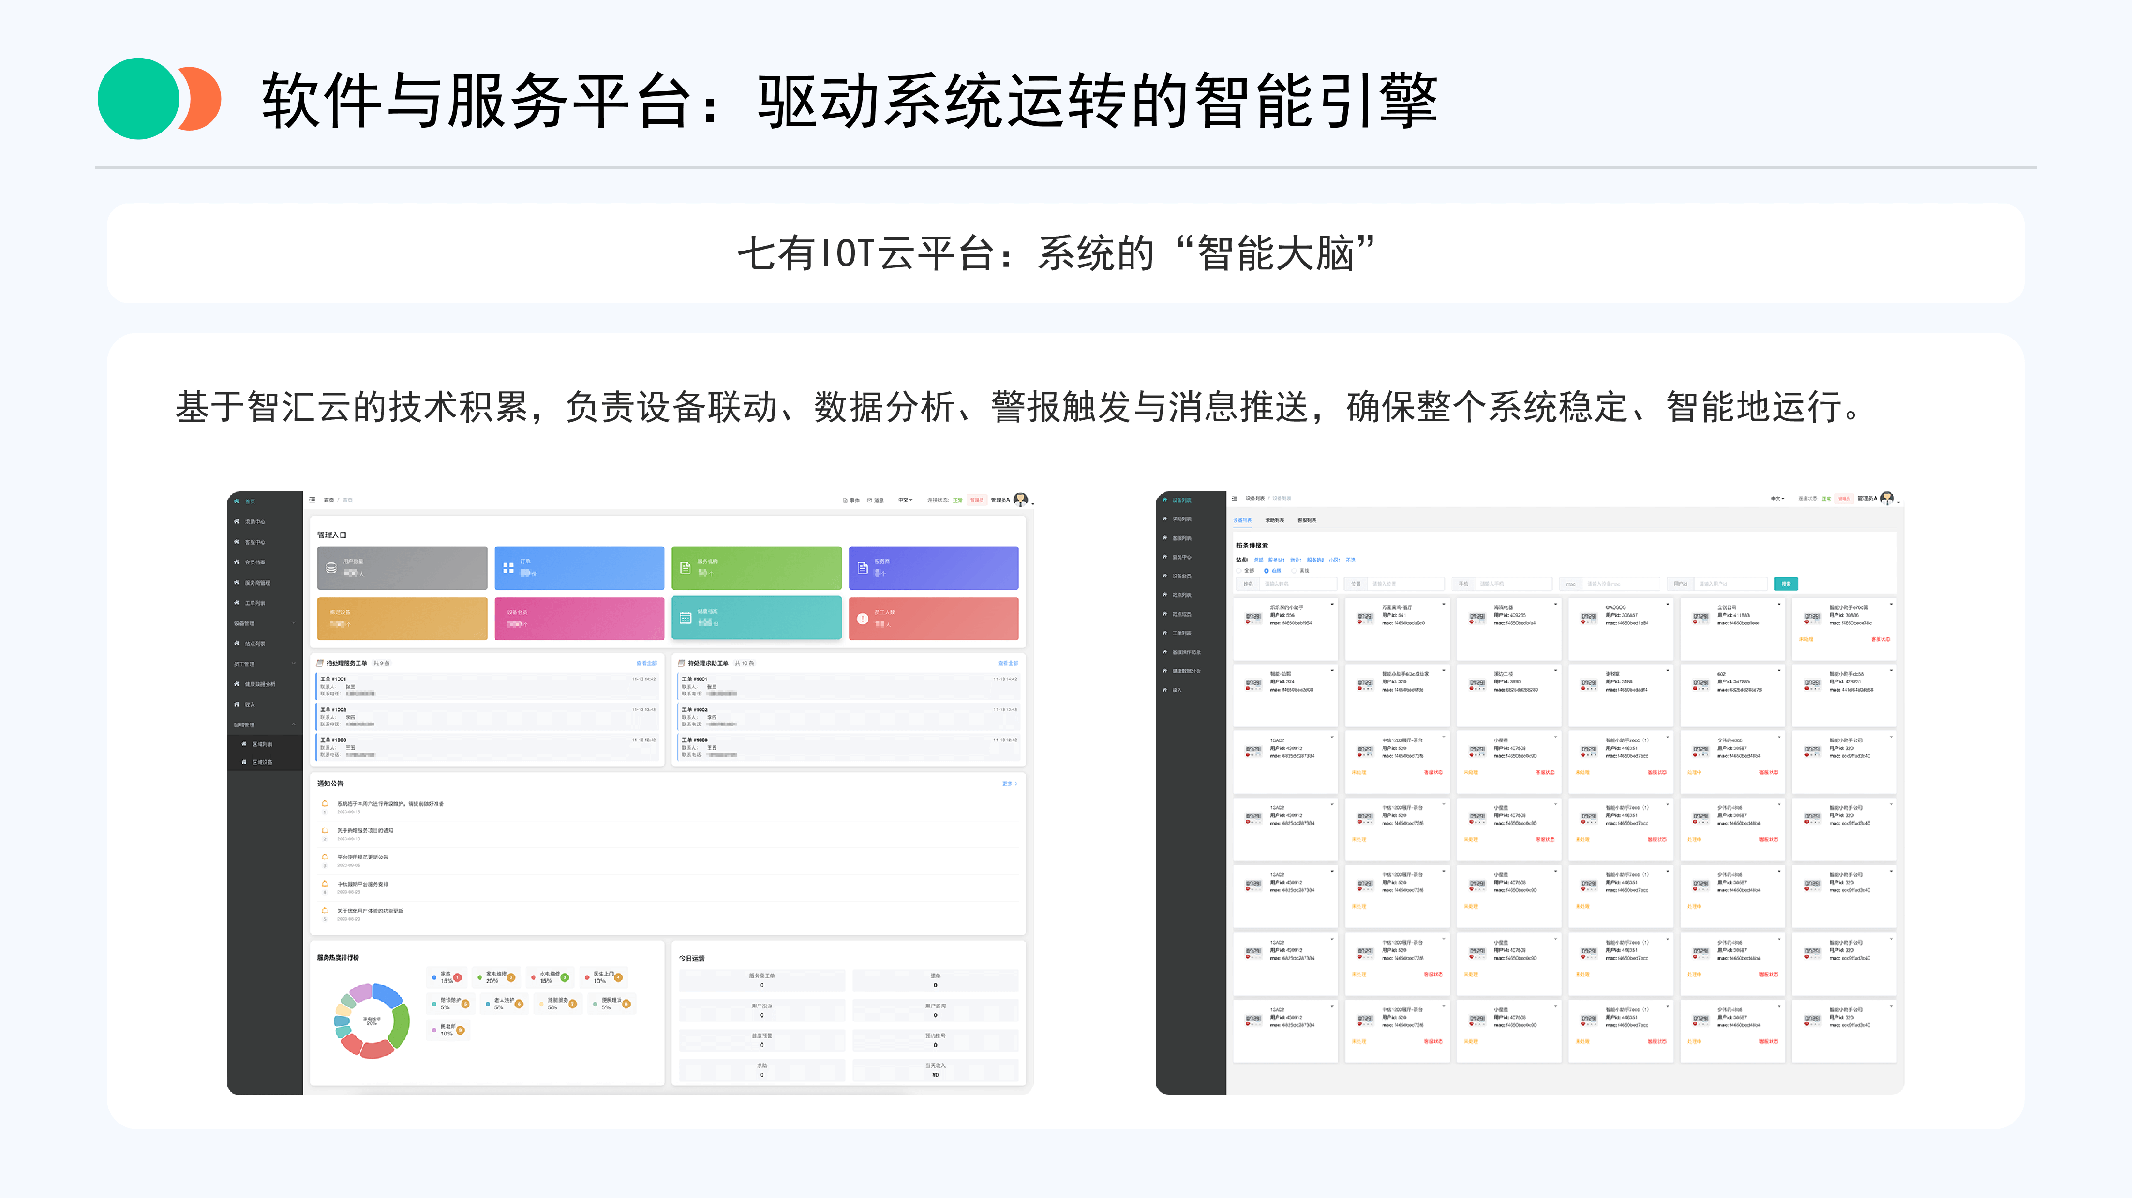Click home icon beside 求助中心 in sidebar
Viewport: 2132px width, 1198px height.
(x=237, y=521)
